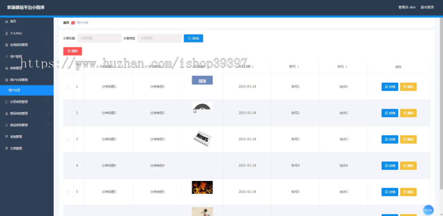The image size is (443, 216).
Task: Click the blue 查询 search button
Action: [193, 38]
